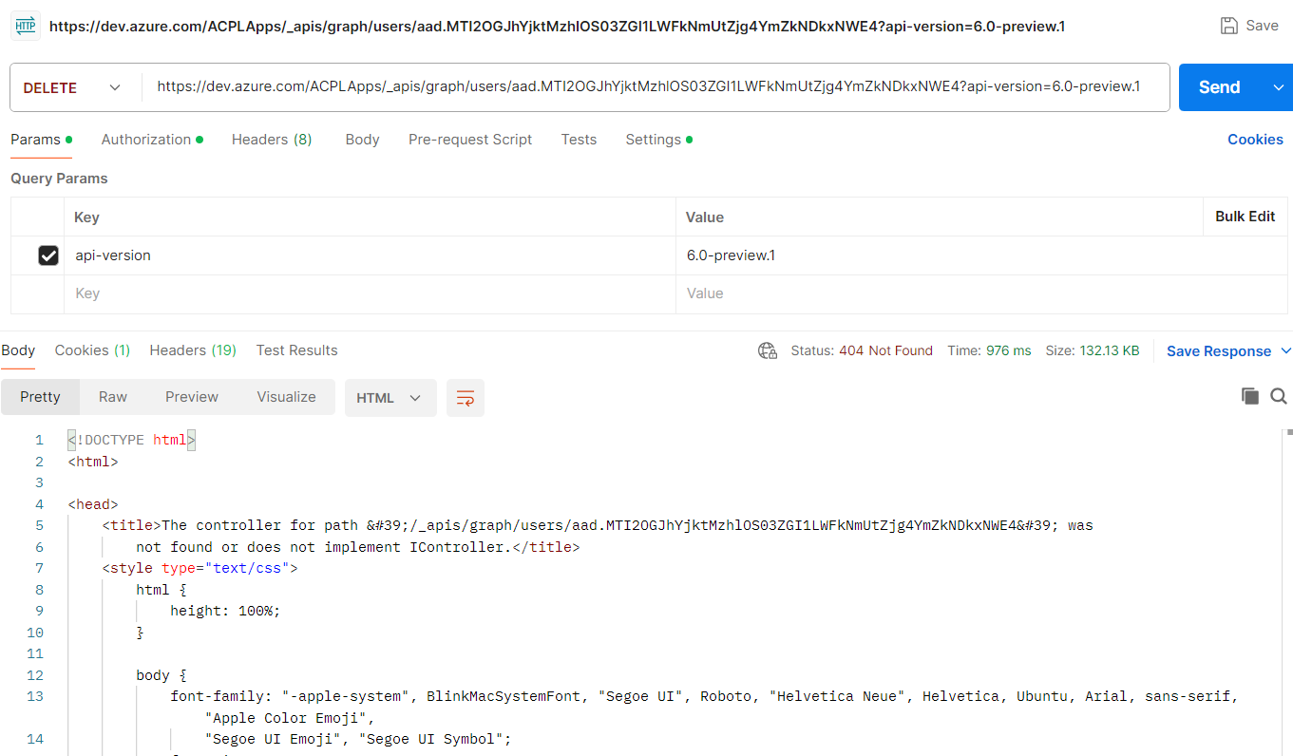The width and height of the screenshot is (1293, 756).
Task: Click the Size: 132.13 KB text
Action: [1092, 350]
